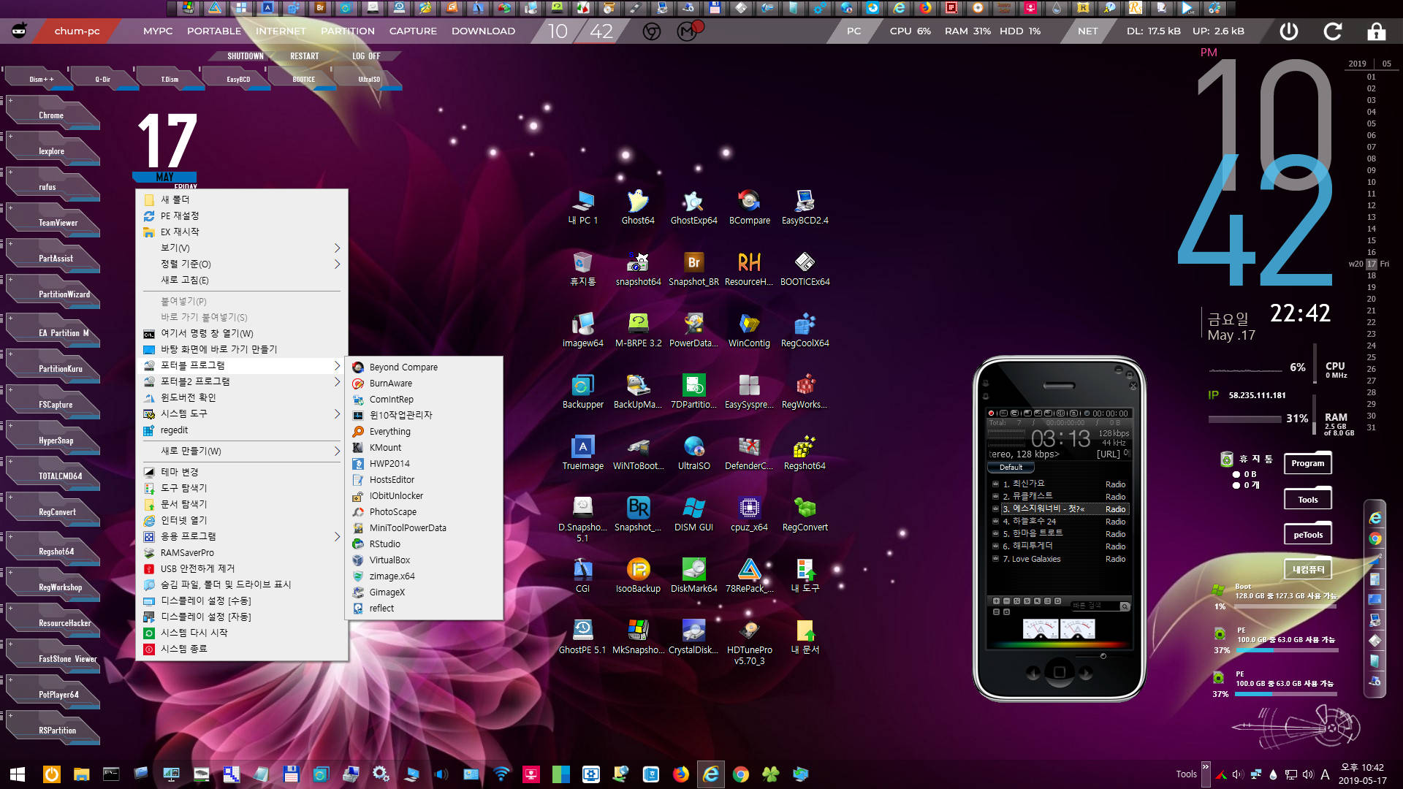The width and height of the screenshot is (1403, 789).
Task: Launch WinContig desktop icon
Action: coord(749,330)
